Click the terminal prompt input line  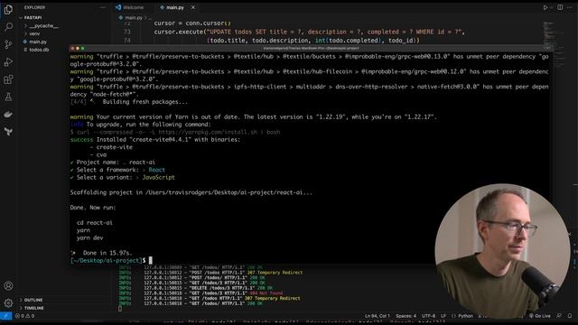110,261
